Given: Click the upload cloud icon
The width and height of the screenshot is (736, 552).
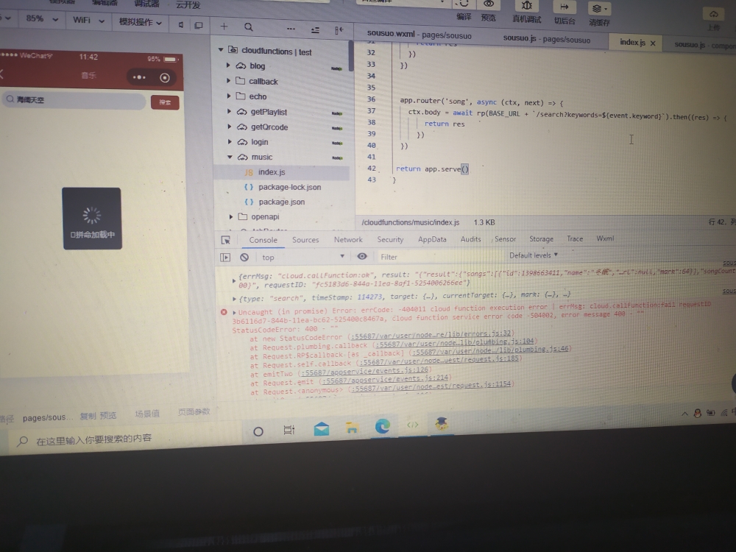Looking at the screenshot, I should [x=713, y=14].
